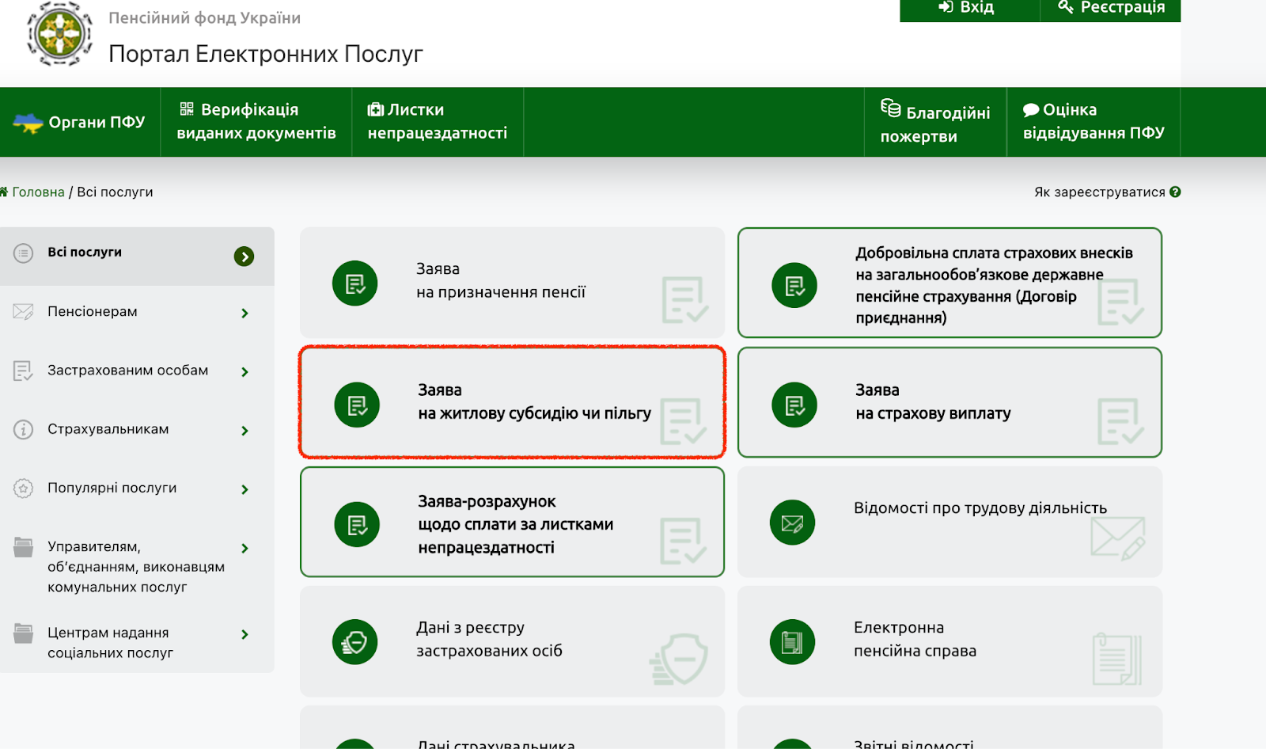
Task: Click the Всі послуги breadcrumb text
Action: [115, 192]
